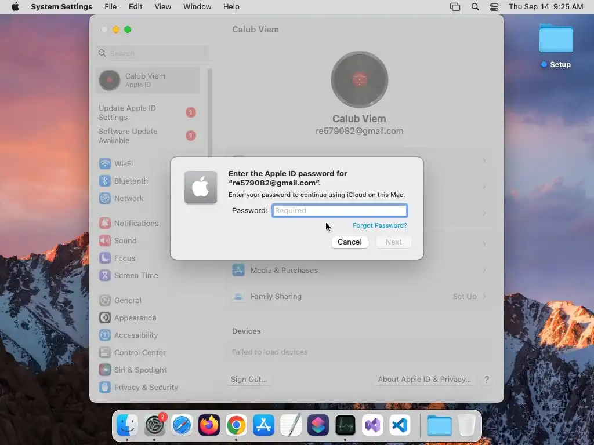
Task: Open the Control Center icon in sidebar
Action: [x=105, y=353]
